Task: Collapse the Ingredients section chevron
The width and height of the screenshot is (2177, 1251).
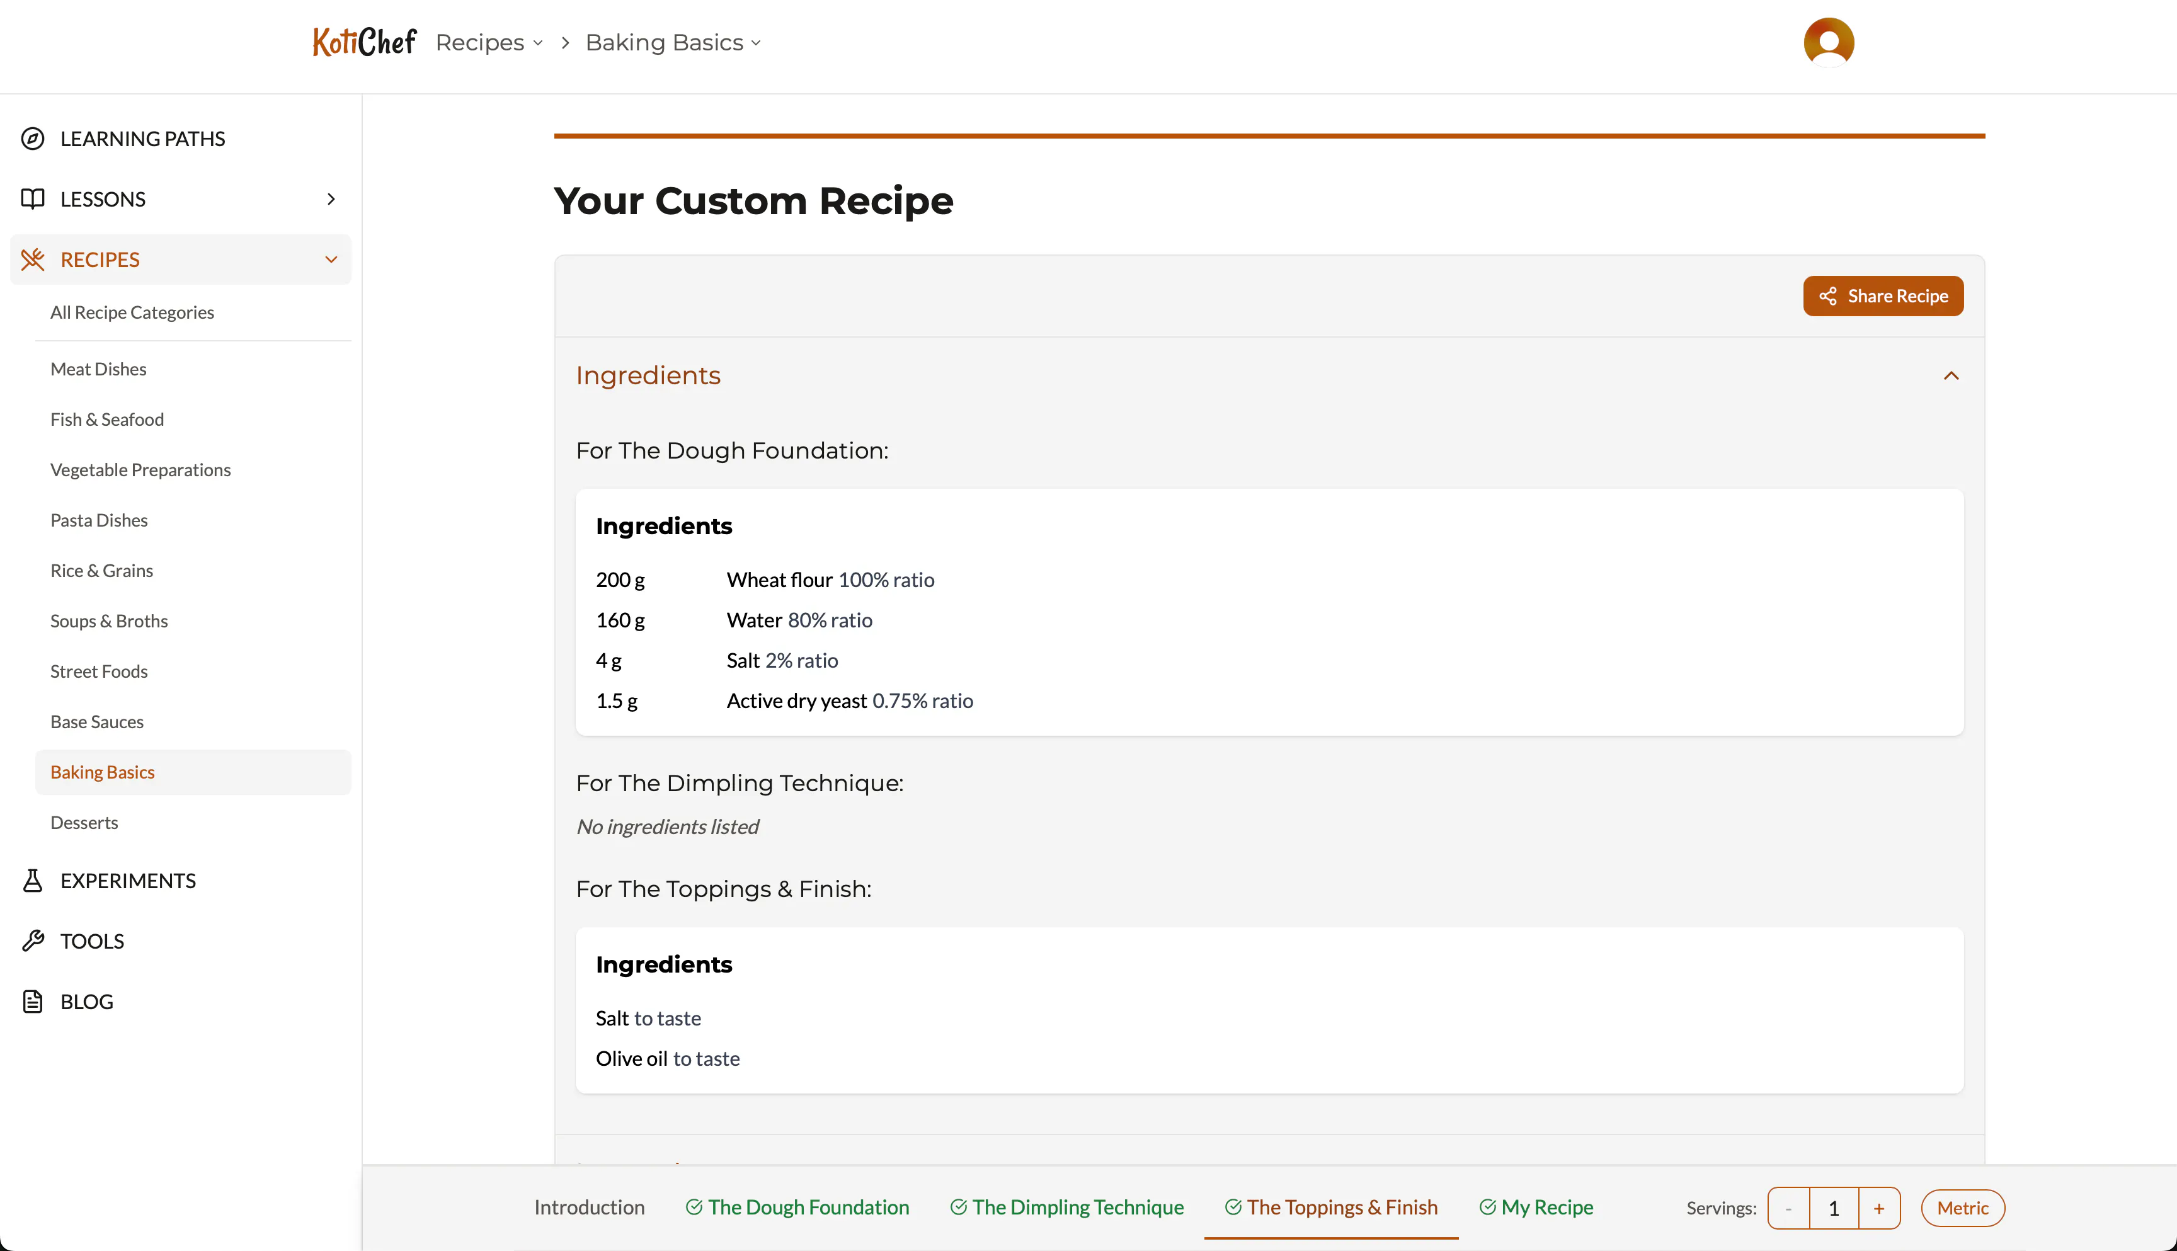Action: point(1951,375)
